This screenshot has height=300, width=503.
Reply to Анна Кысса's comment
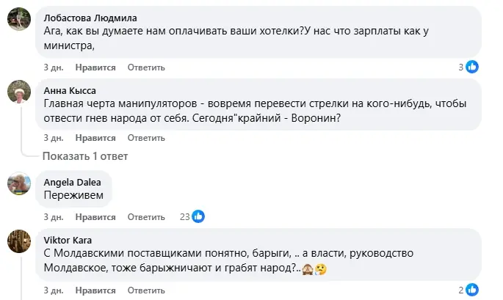click(x=146, y=138)
